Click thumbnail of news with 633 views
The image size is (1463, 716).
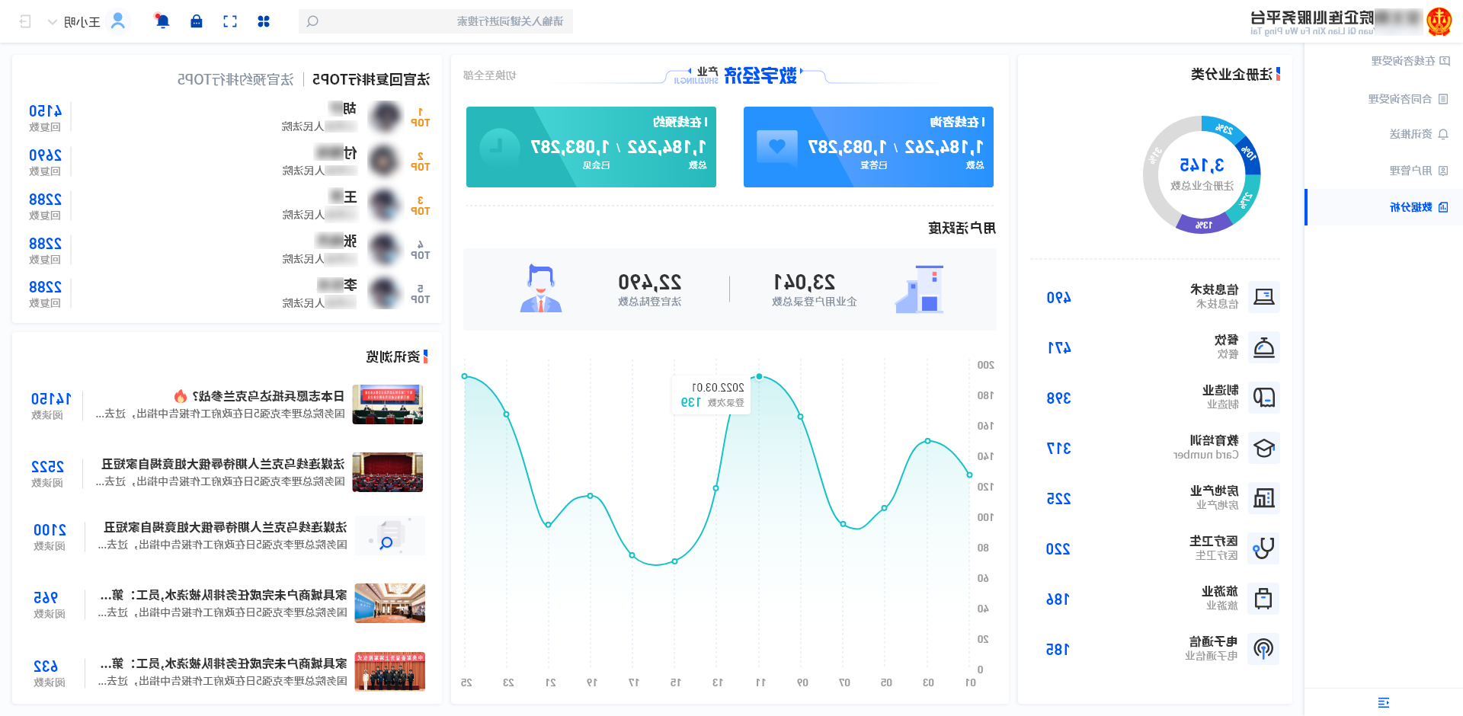(390, 672)
